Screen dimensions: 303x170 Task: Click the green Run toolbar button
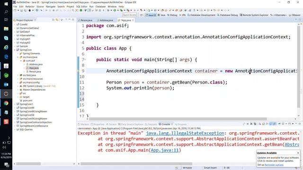[115, 10]
